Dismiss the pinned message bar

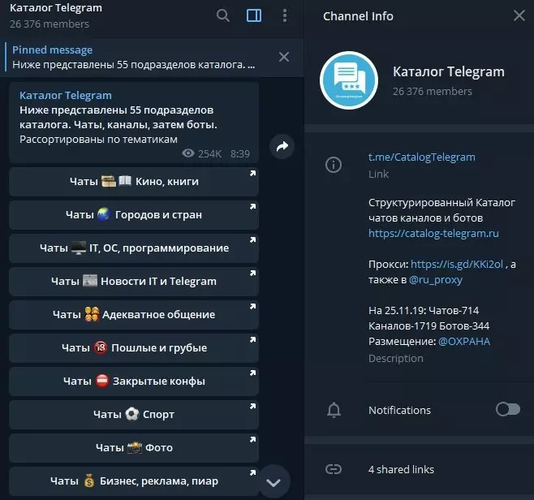click(284, 57)
